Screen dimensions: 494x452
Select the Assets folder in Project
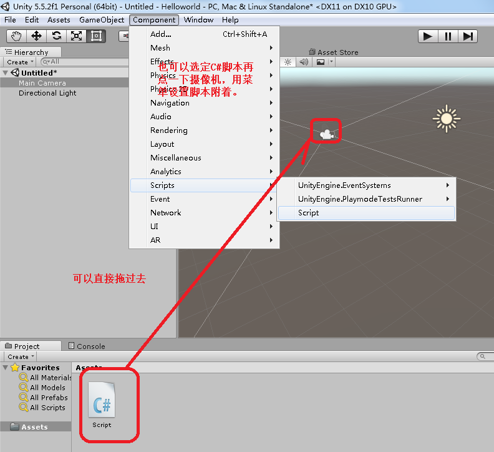click(36, 427)
